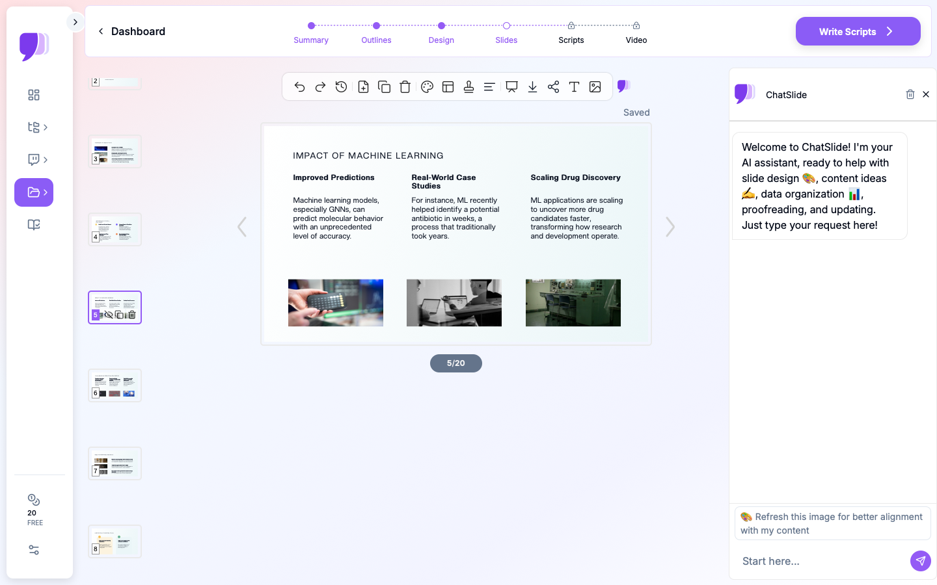
Task: Focus the ChatSlide 'Start here...' input
Action: [x=820, y=561]
